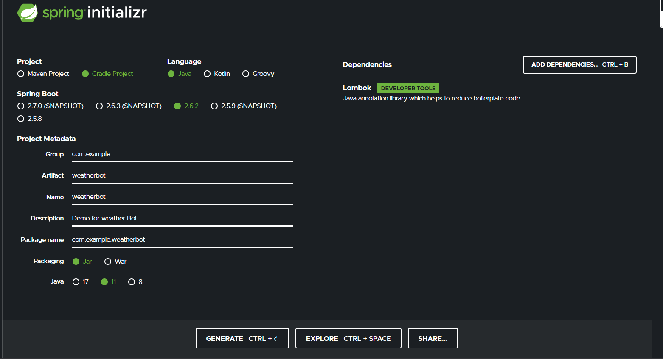This screenshot has width=663, height=359.
Task: Select Spring Boot 2.5.8 version
Action: point(30,119)
